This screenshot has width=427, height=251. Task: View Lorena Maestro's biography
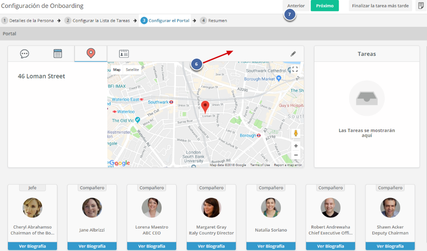point(152,246)
